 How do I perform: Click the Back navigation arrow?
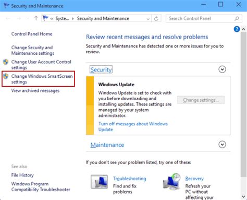coord(8,18)
